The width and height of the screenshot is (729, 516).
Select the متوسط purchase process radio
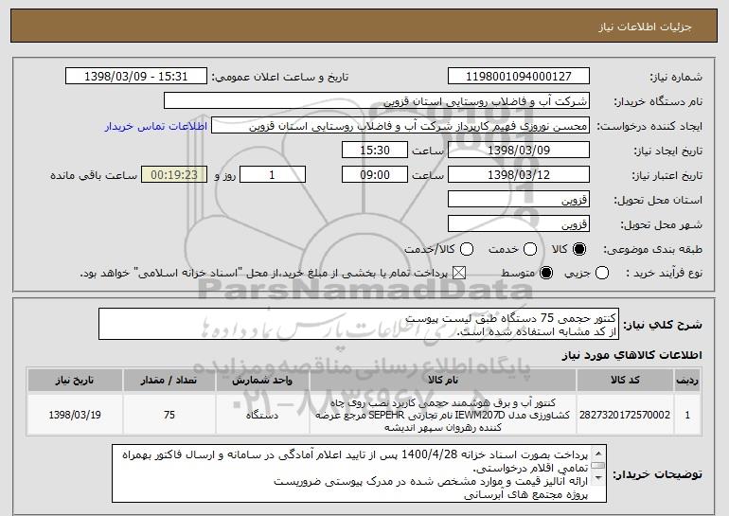point(546,274)
